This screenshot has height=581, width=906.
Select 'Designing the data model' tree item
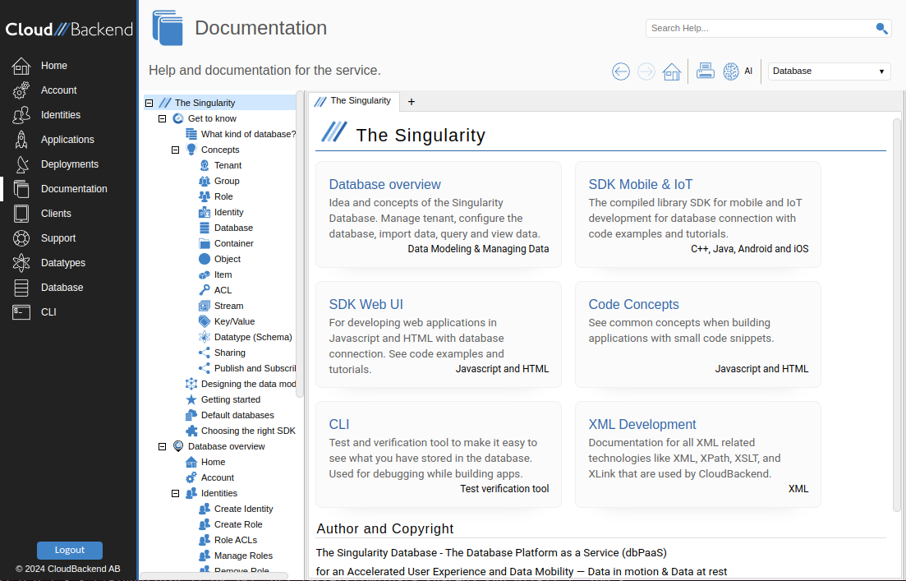[x=248, y=384]
